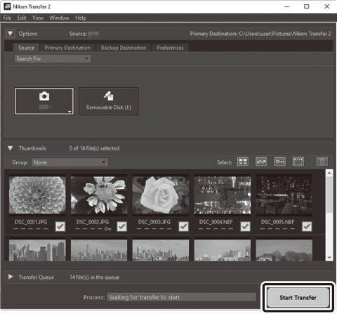This screenshot has width=337, height=314.
Task: Click the Nikon Transfer 2 title icon
Action: click(7, 6)
